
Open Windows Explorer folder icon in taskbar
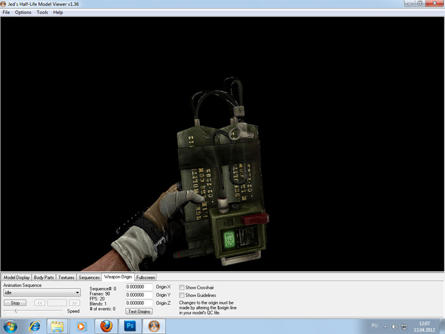coord(57,326)
